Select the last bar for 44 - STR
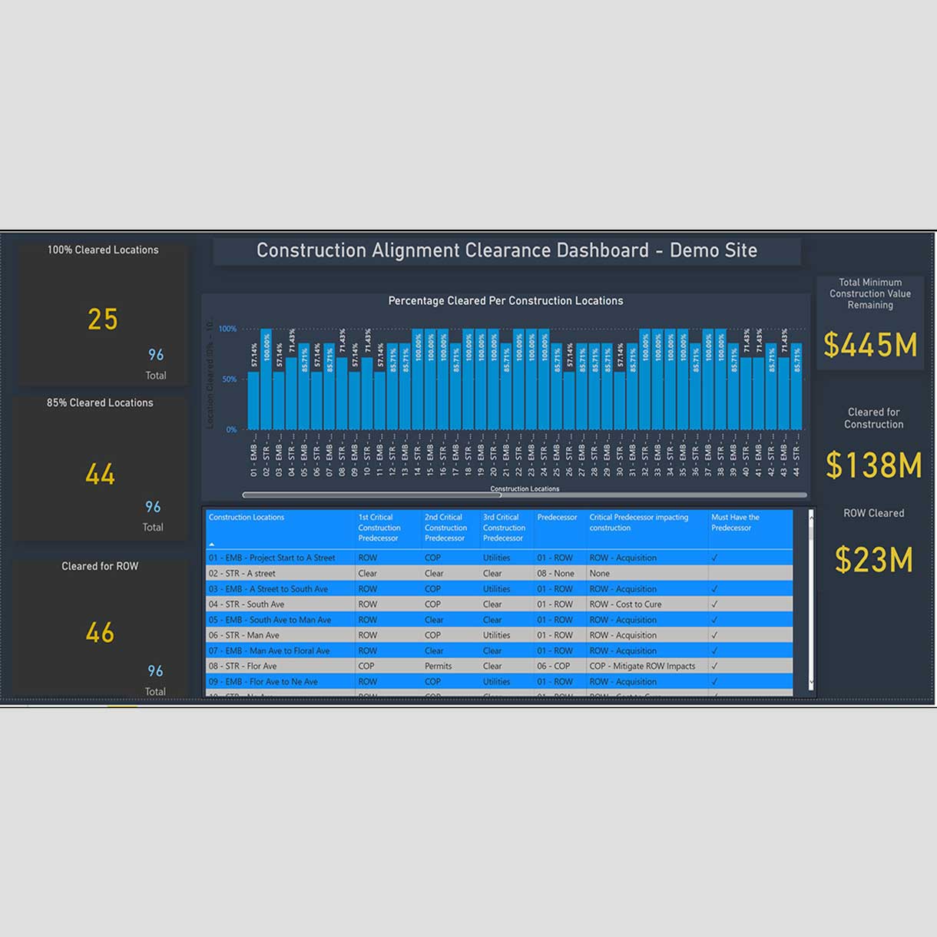 796,388
